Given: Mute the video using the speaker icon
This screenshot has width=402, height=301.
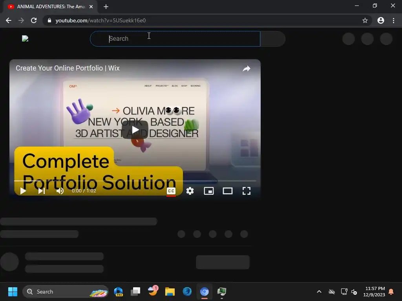Looking at the screenshot, I should (60, 191).
